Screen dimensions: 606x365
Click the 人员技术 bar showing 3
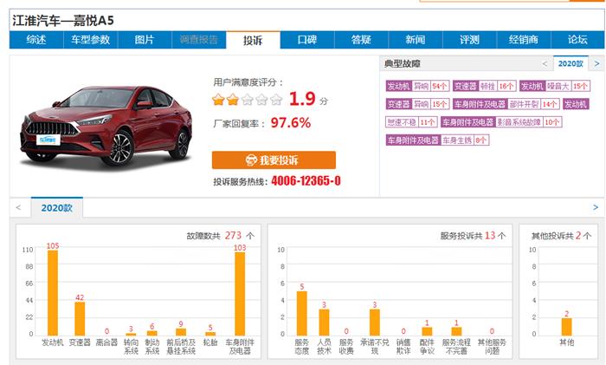coord(324,322)
